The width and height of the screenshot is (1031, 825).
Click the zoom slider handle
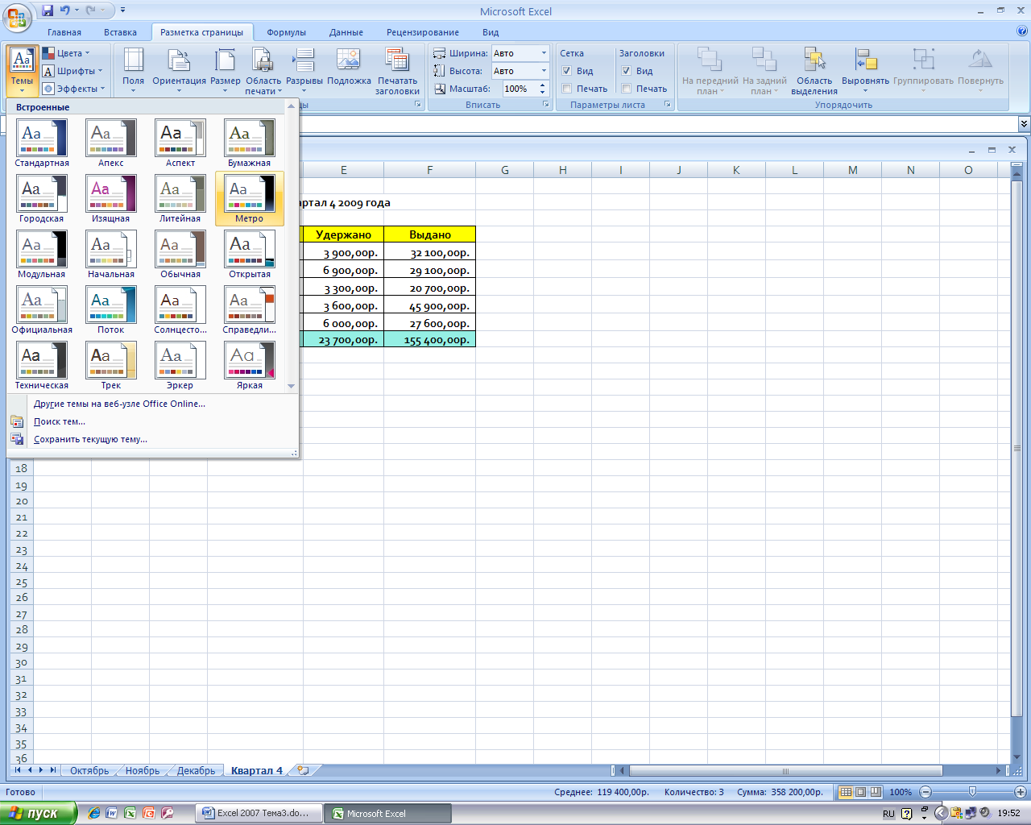click(972, 792)
